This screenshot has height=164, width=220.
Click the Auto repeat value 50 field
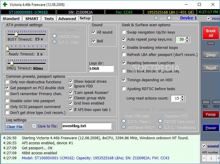[180, 39]
